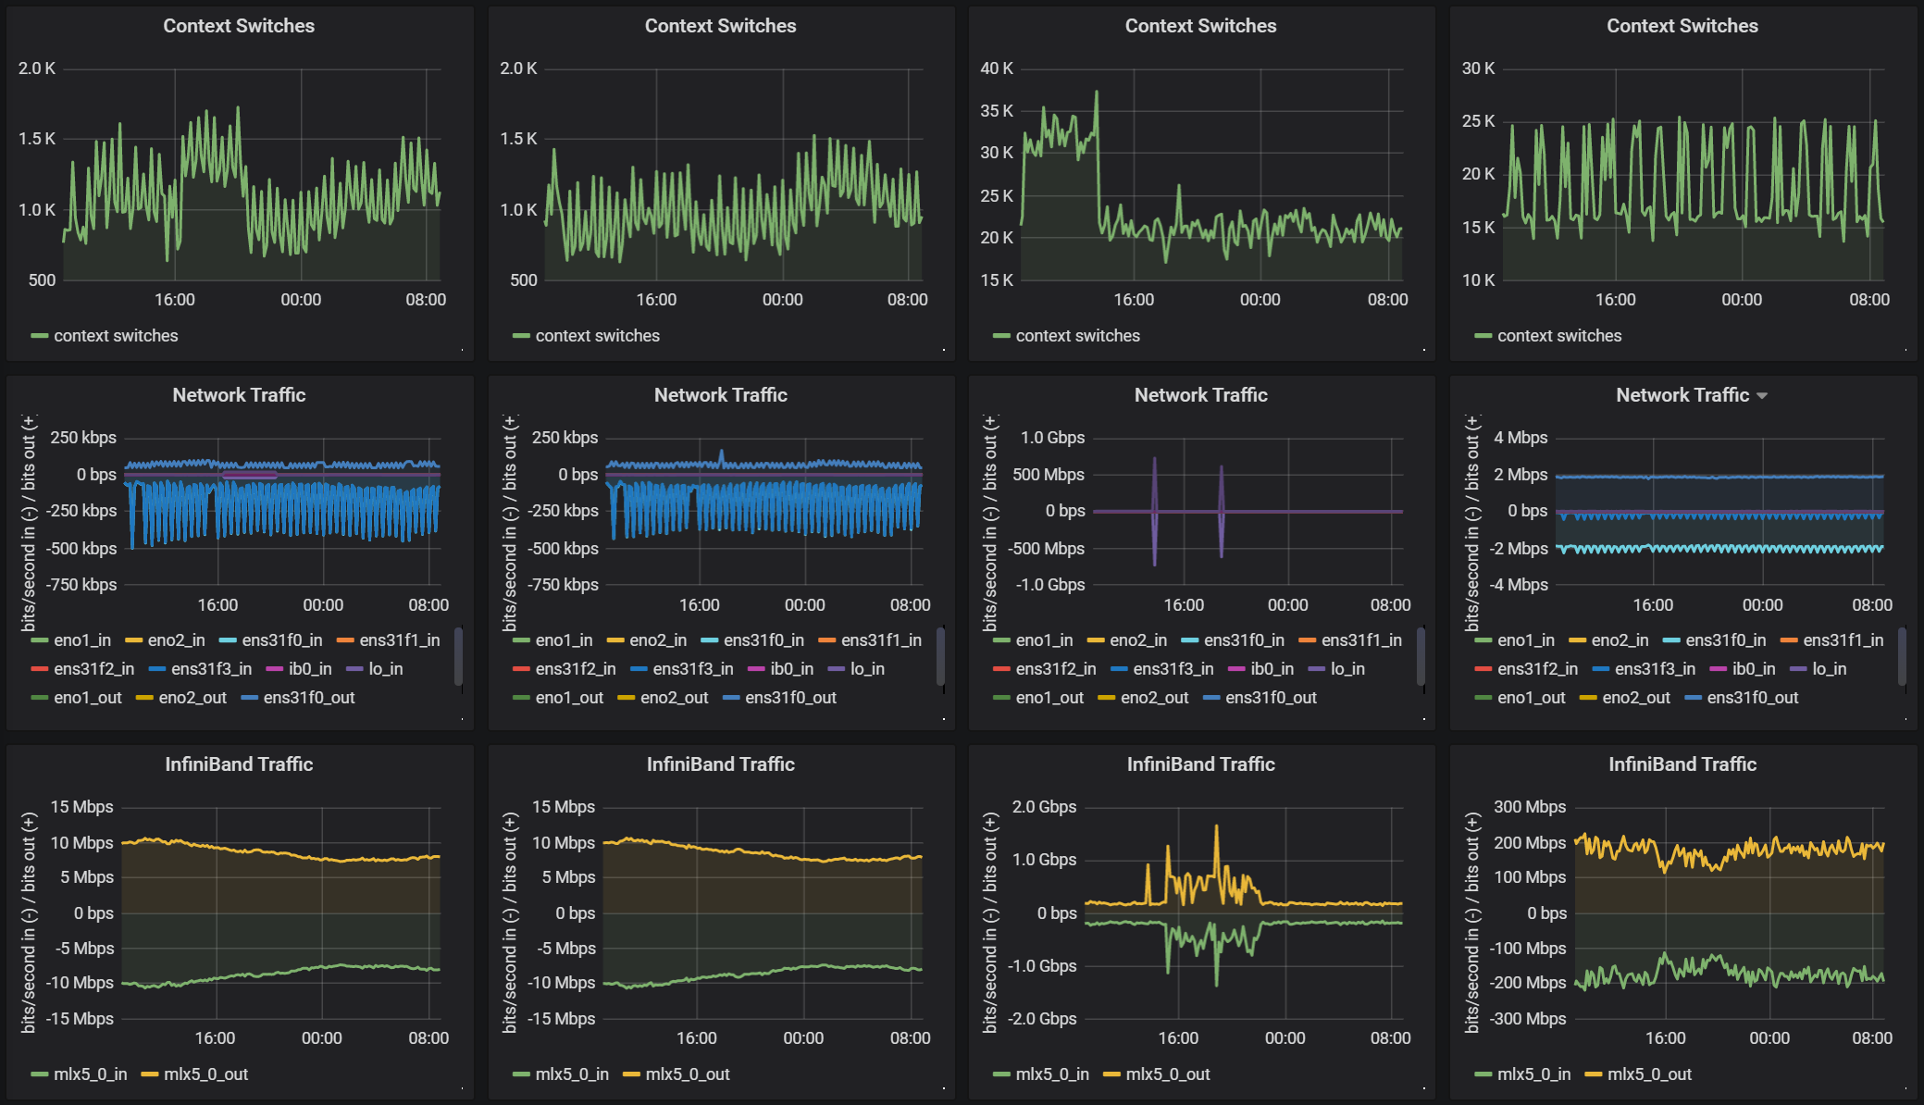Viewport: 1924px width, 1105px height.
Task: Click resize handle of the 30 K Context Switches panel
Action: coord(1905,350)
